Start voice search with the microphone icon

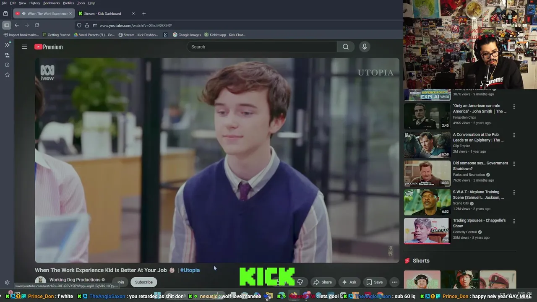(x=365, y=47)
